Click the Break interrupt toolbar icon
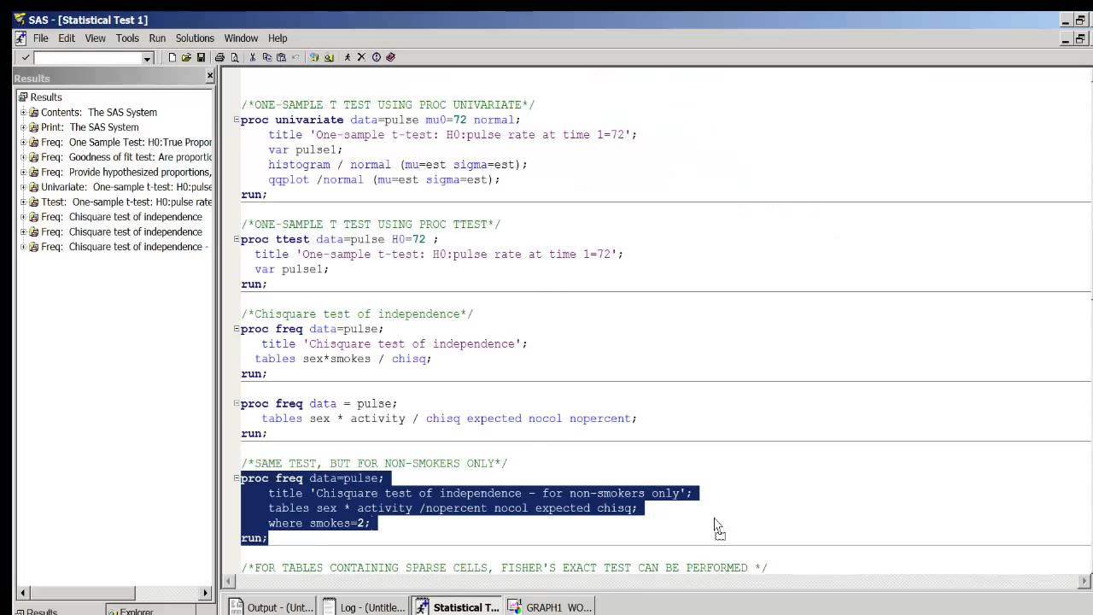The height and width of the screenshot is (615, 1093). click(376, 57)
